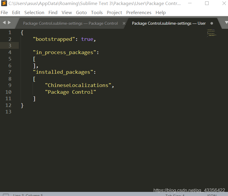Open the View menu
This screenshot has width=228, height=196.
pos(67,13)
